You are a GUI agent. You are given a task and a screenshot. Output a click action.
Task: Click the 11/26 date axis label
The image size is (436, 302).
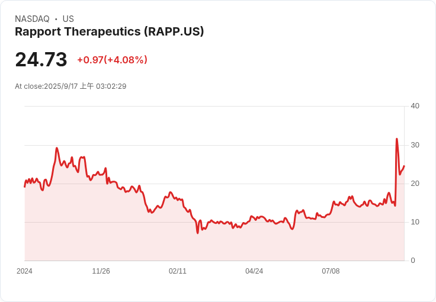101,271
